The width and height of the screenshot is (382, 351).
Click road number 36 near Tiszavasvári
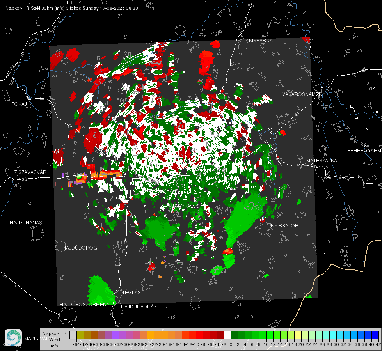(24, 179)
